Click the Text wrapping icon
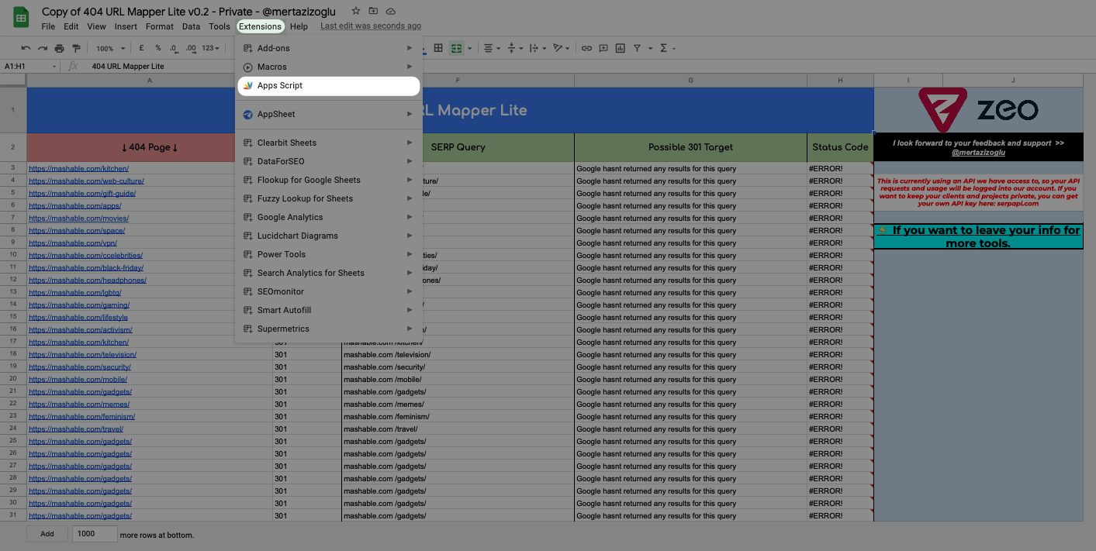The image size is (1096, 551). (534, 48)
